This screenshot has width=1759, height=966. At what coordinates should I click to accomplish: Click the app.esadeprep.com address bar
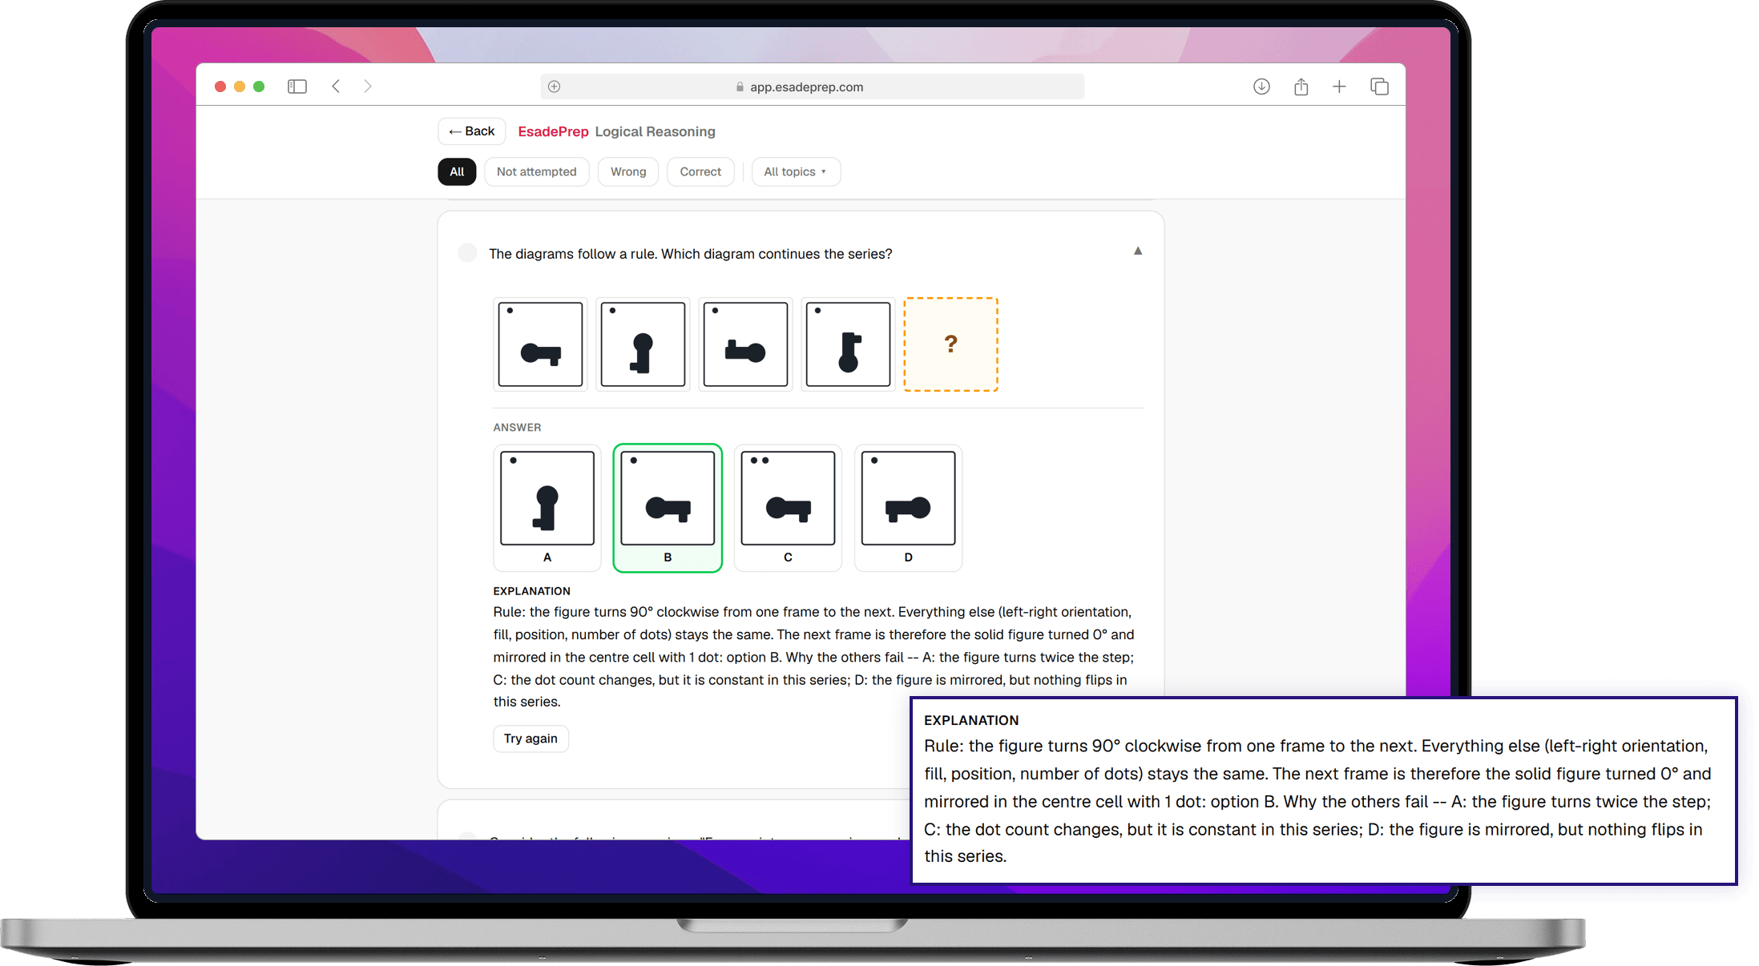click(x=812, y=87)
